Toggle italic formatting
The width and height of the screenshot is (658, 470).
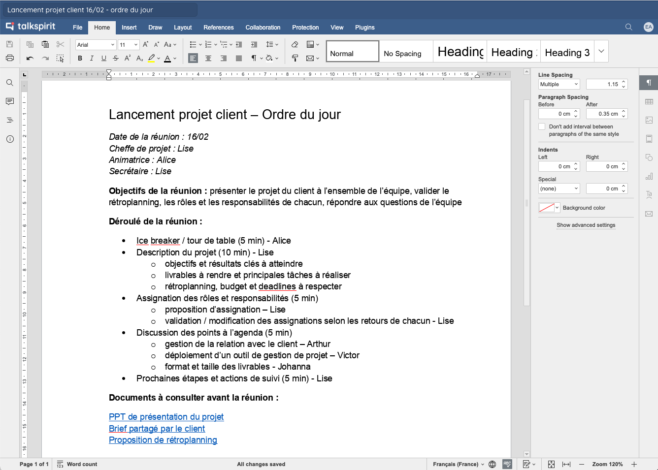(92, 58)
